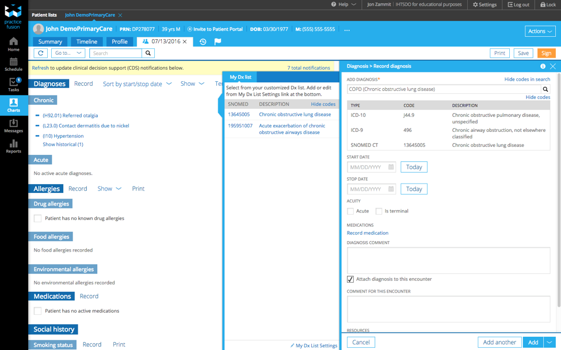
Task: Click into the Diagnosis comment text box
Action: point(448,261)
